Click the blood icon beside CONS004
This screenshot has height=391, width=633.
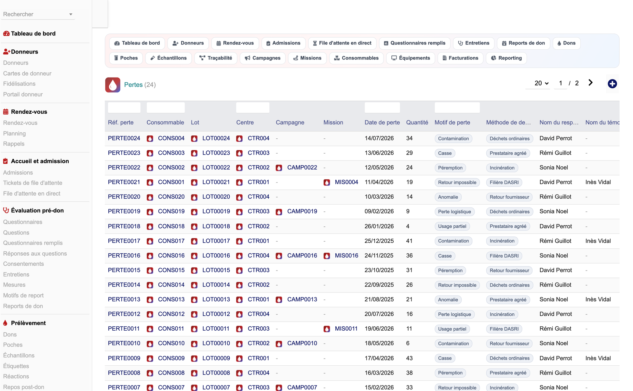150,139
